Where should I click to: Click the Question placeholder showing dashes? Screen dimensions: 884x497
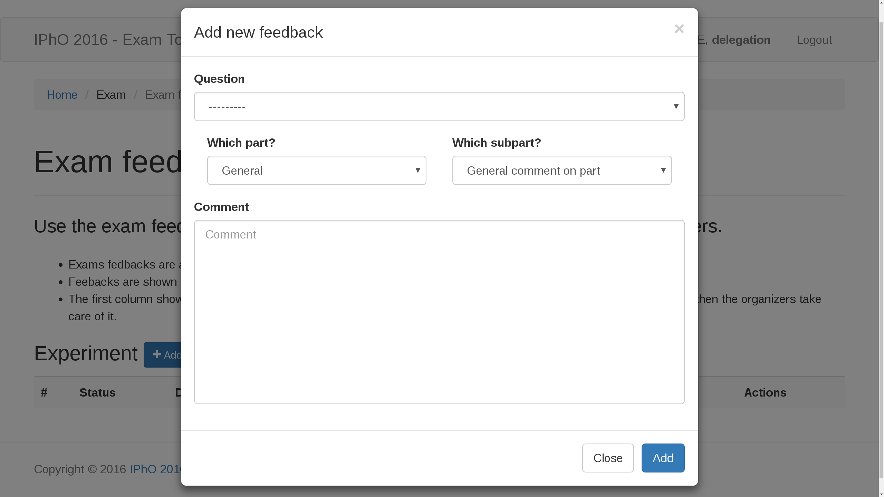(227, 106)
